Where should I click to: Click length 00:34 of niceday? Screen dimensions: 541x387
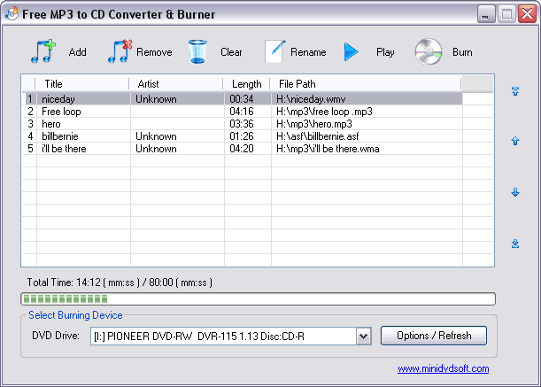coord(242,99)
